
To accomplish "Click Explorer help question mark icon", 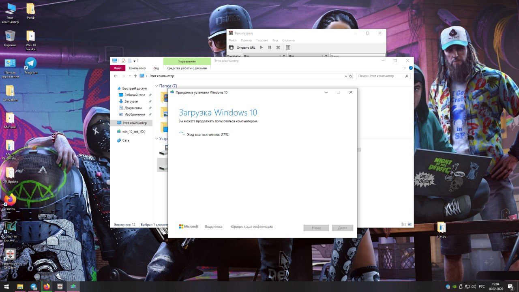I will click(x=411, y=68).
